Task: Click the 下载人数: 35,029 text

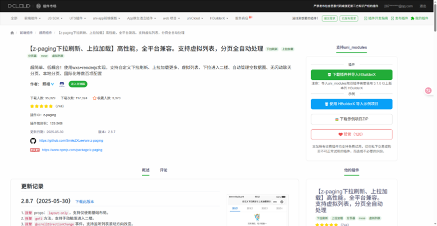Action: point(42,98)
